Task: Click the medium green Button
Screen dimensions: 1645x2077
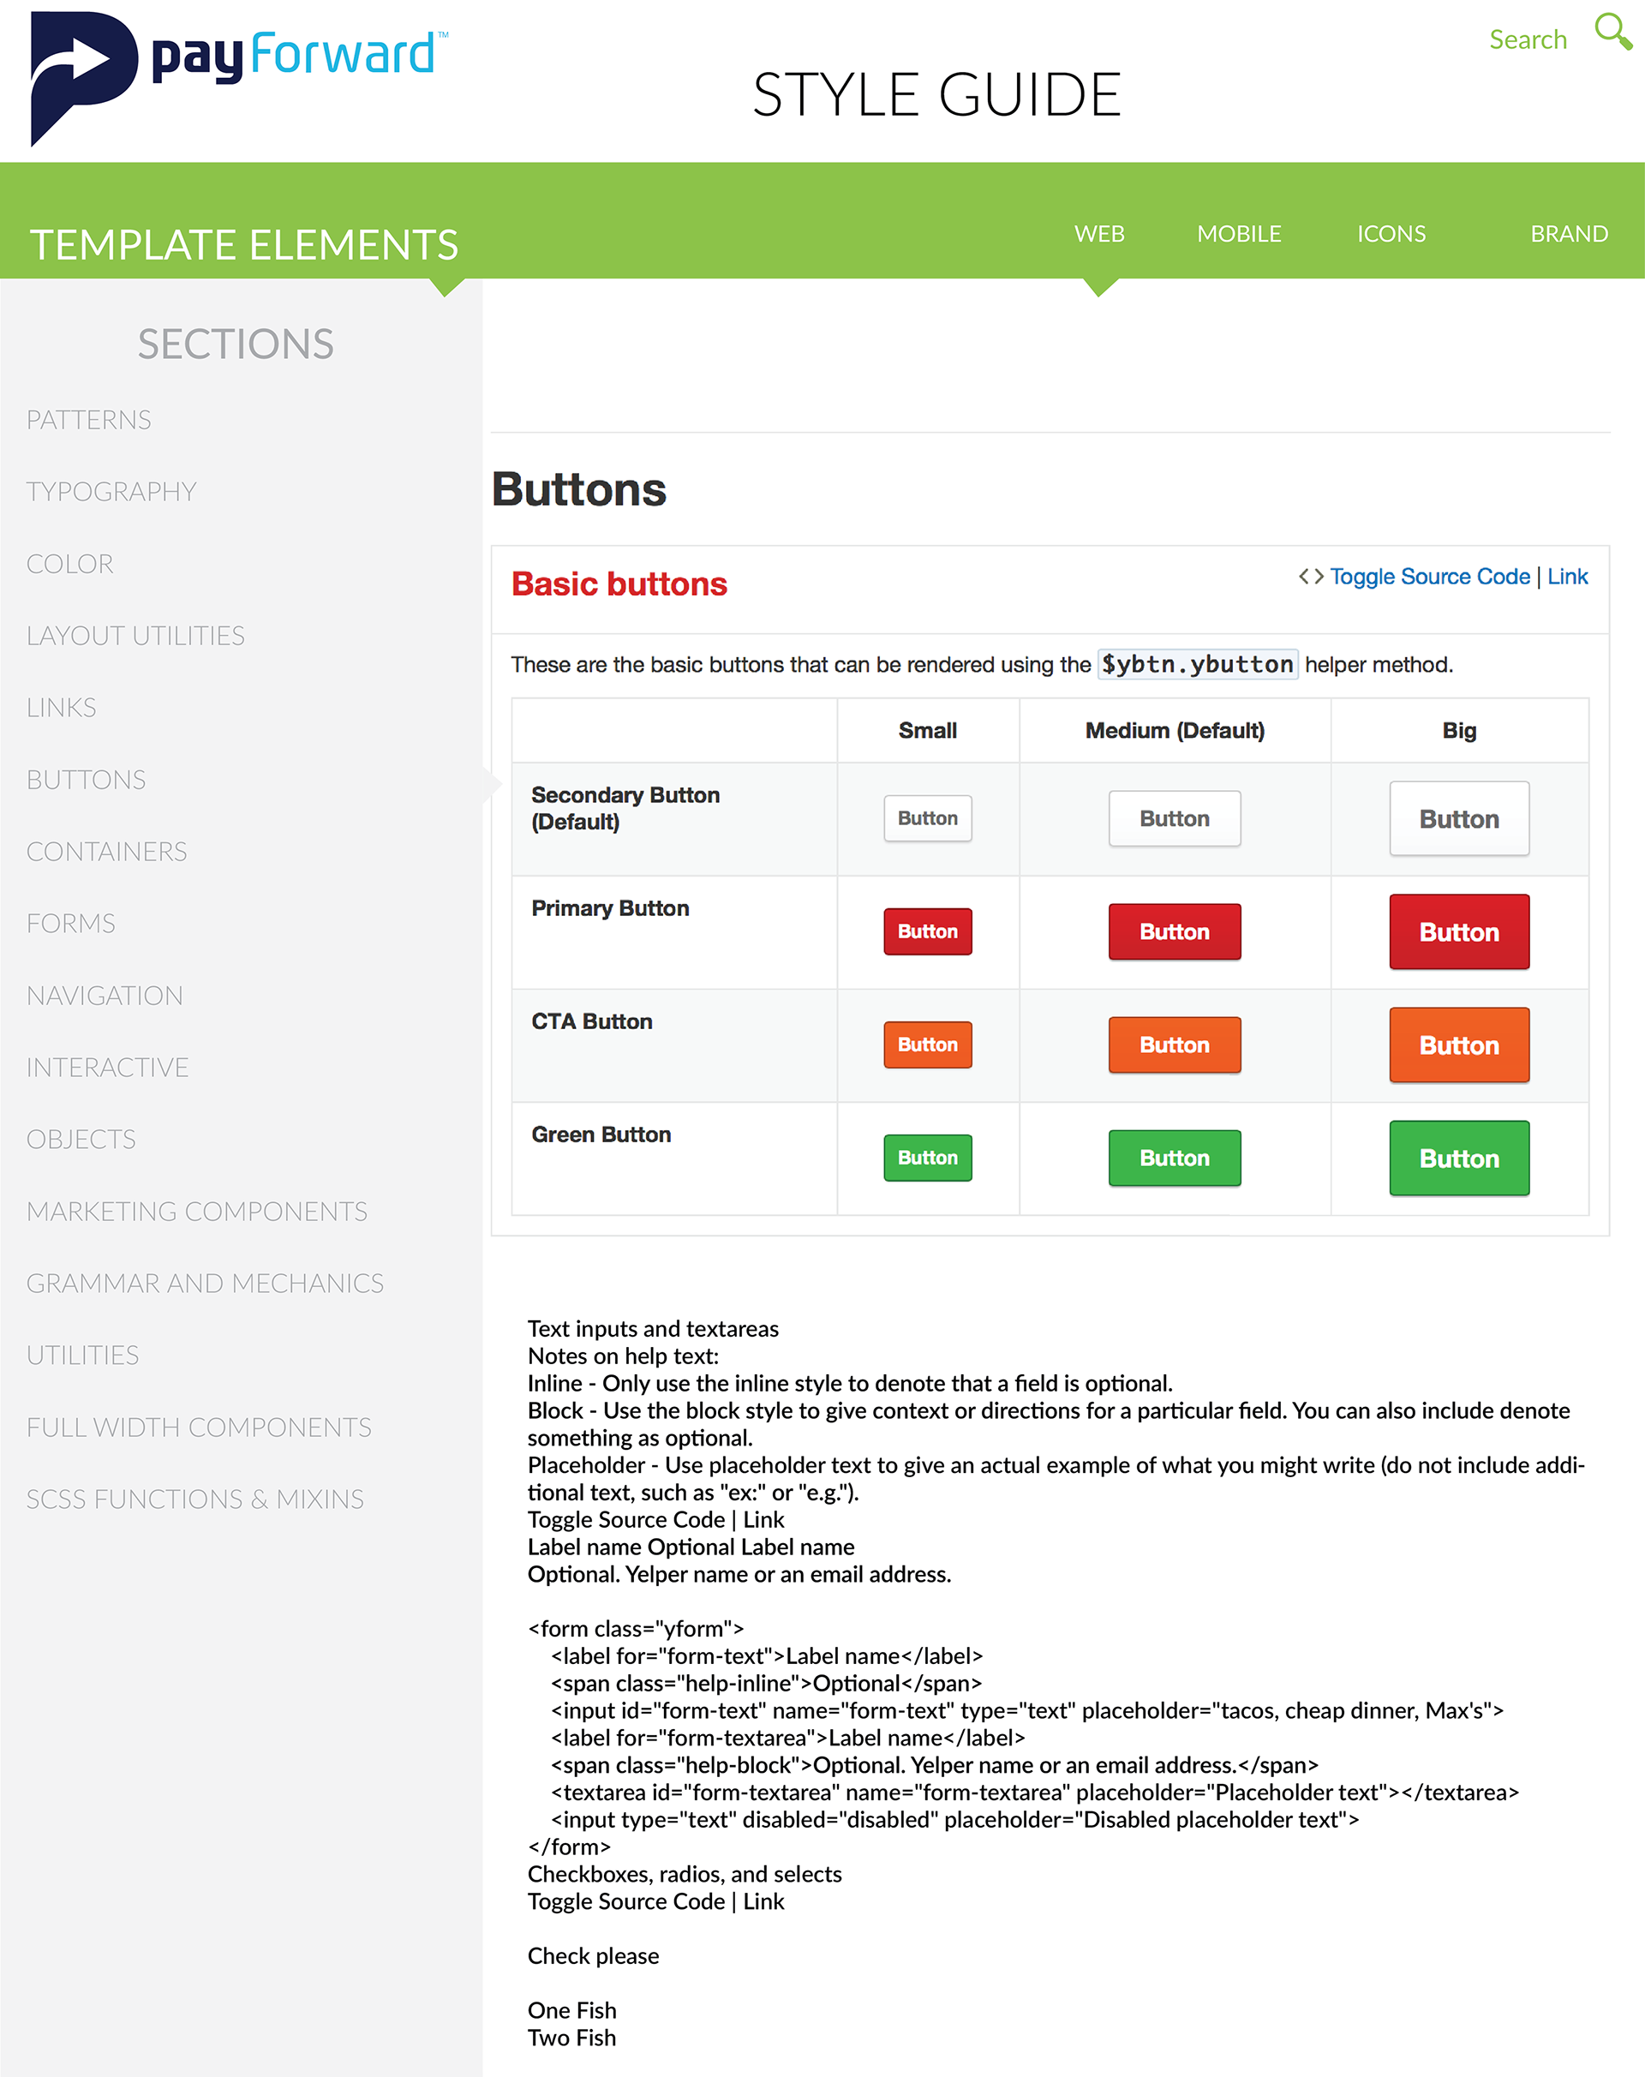Action: coord(1174,1157)
